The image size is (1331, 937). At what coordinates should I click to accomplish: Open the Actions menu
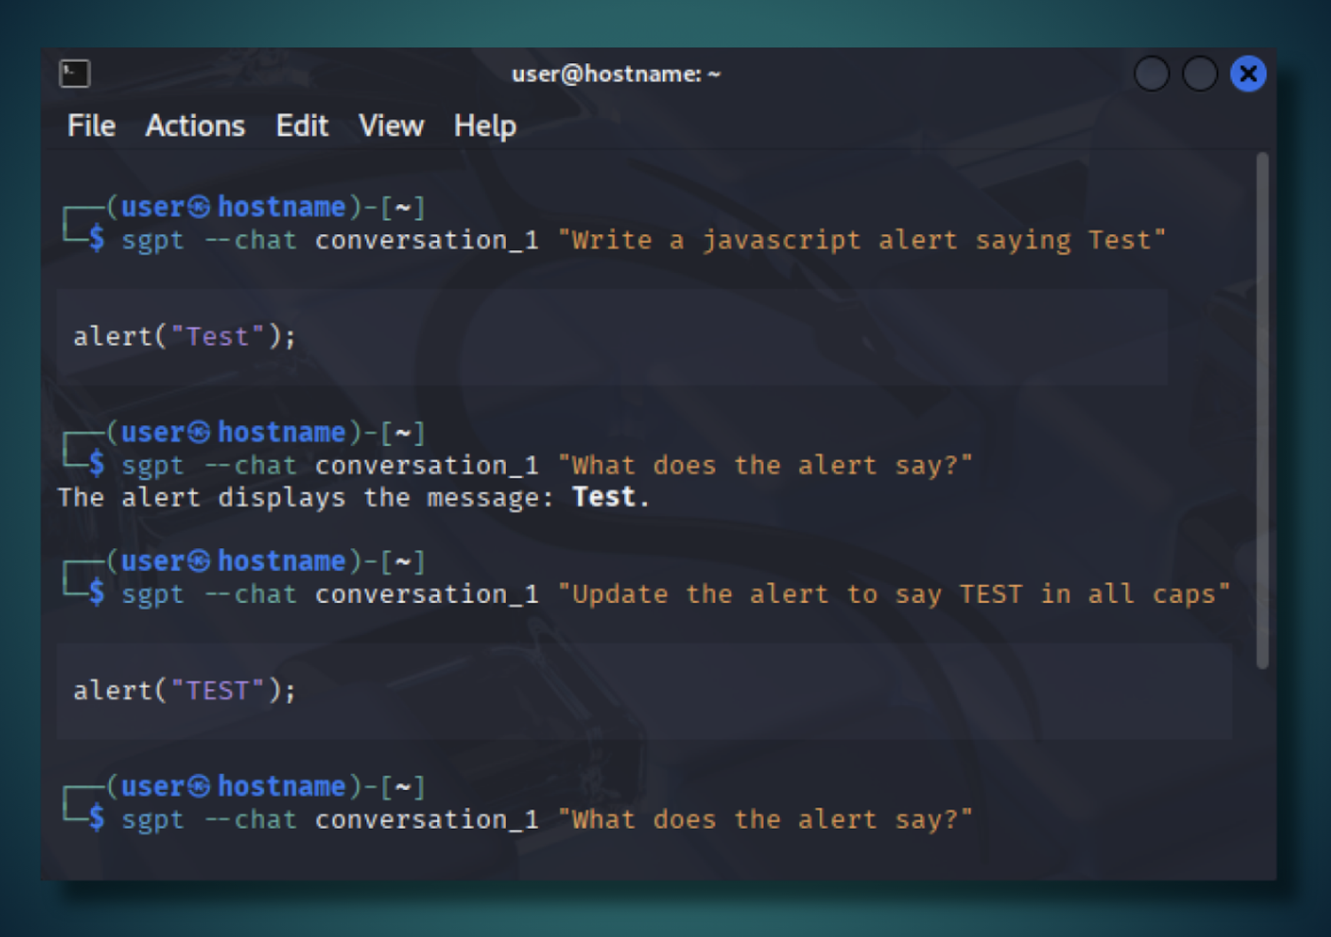point(195,126)
